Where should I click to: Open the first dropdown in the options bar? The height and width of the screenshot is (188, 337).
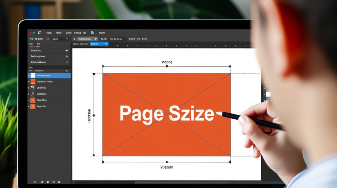pos(60,39)
